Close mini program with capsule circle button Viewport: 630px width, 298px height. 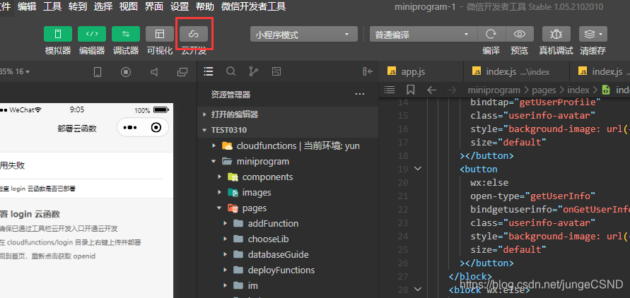tap(156, 128)
